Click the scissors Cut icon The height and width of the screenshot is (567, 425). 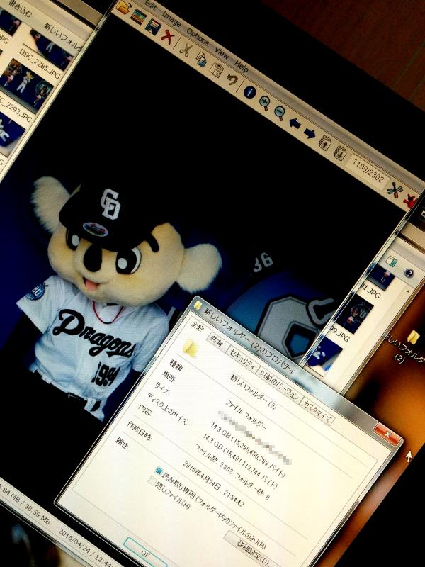point(186,50)
